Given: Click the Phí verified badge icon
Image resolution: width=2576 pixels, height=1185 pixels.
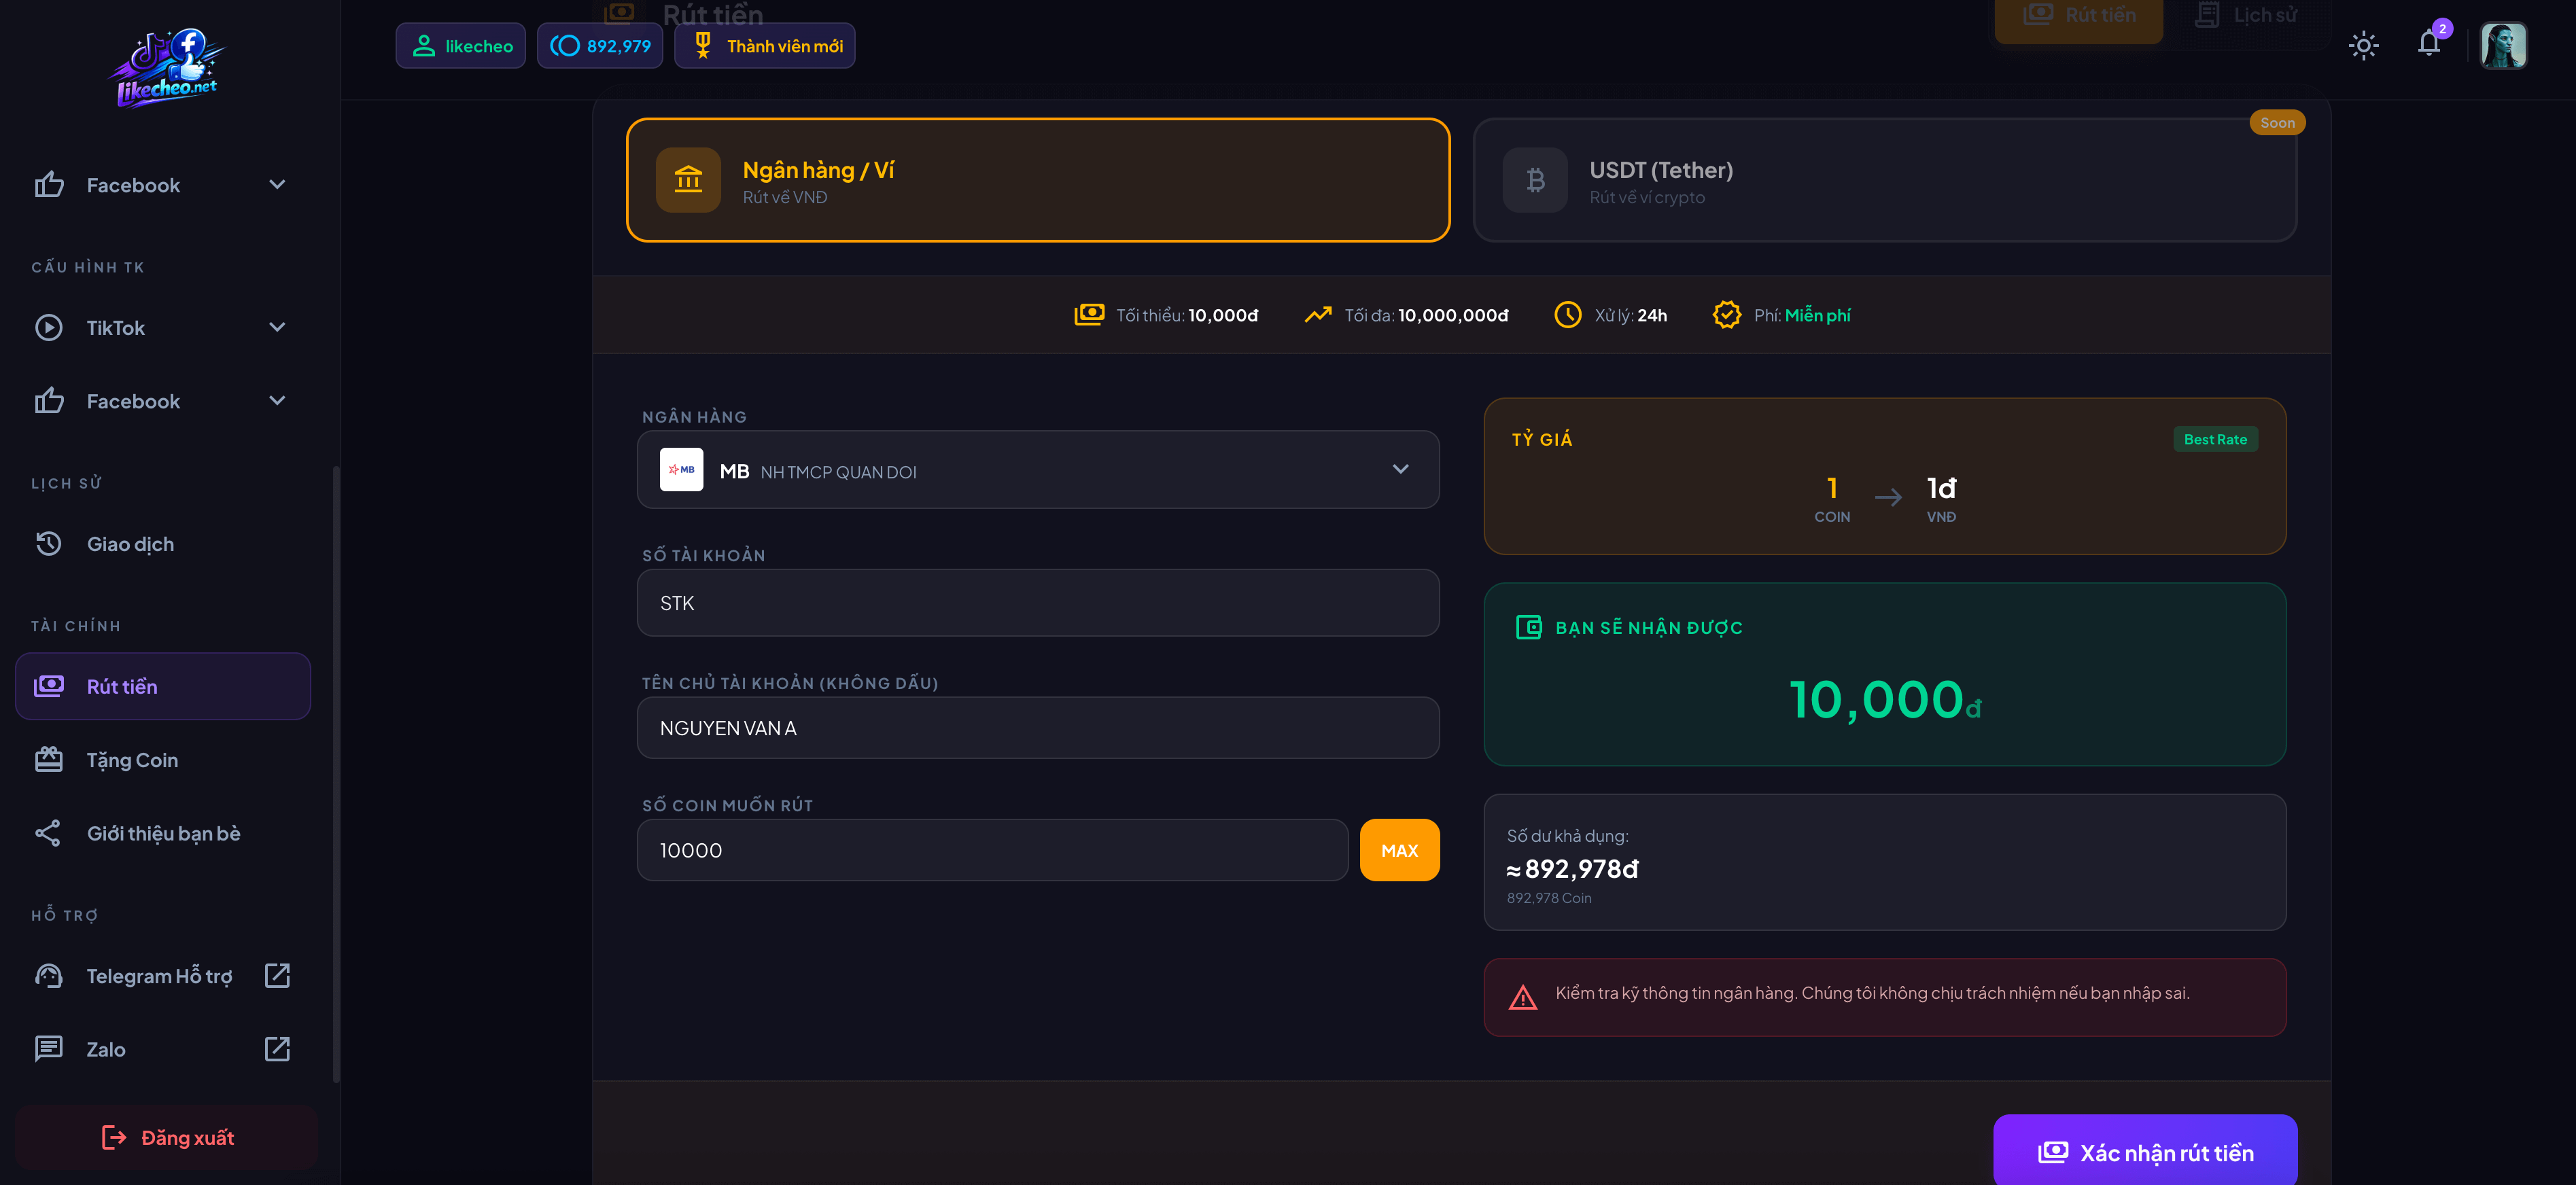Looking at the screenshot, I should (1727, 315).
